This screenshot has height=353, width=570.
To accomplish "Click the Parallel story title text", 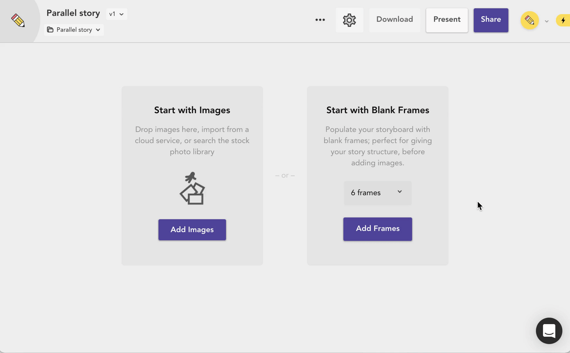I will click(x=73, y=13).
